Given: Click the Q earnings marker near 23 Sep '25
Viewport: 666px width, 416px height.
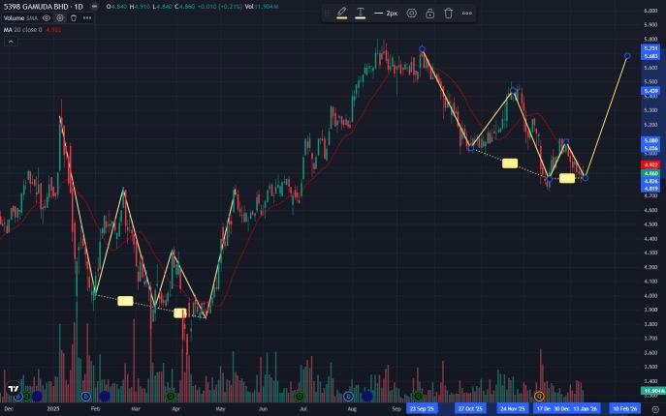Looking at the screenshot, I should tap(418, 397).
